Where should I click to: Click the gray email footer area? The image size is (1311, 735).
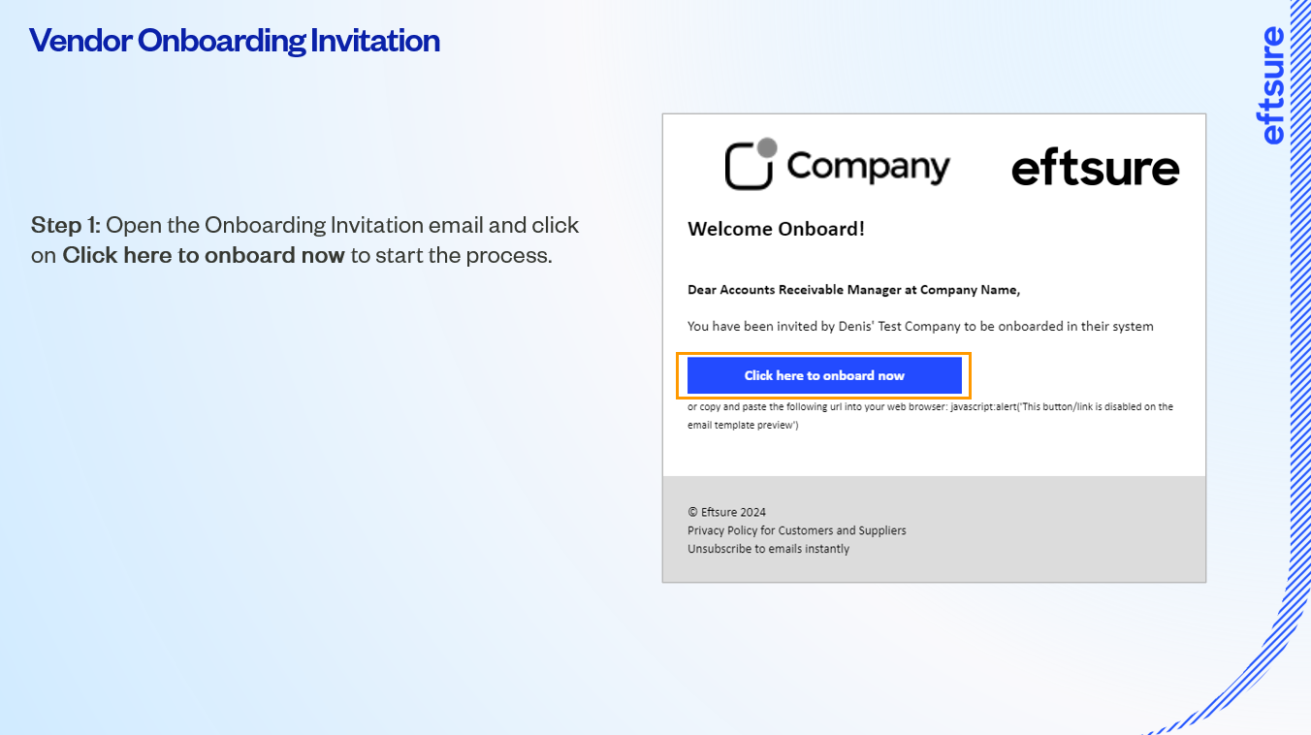click(x=1067, y=528)
